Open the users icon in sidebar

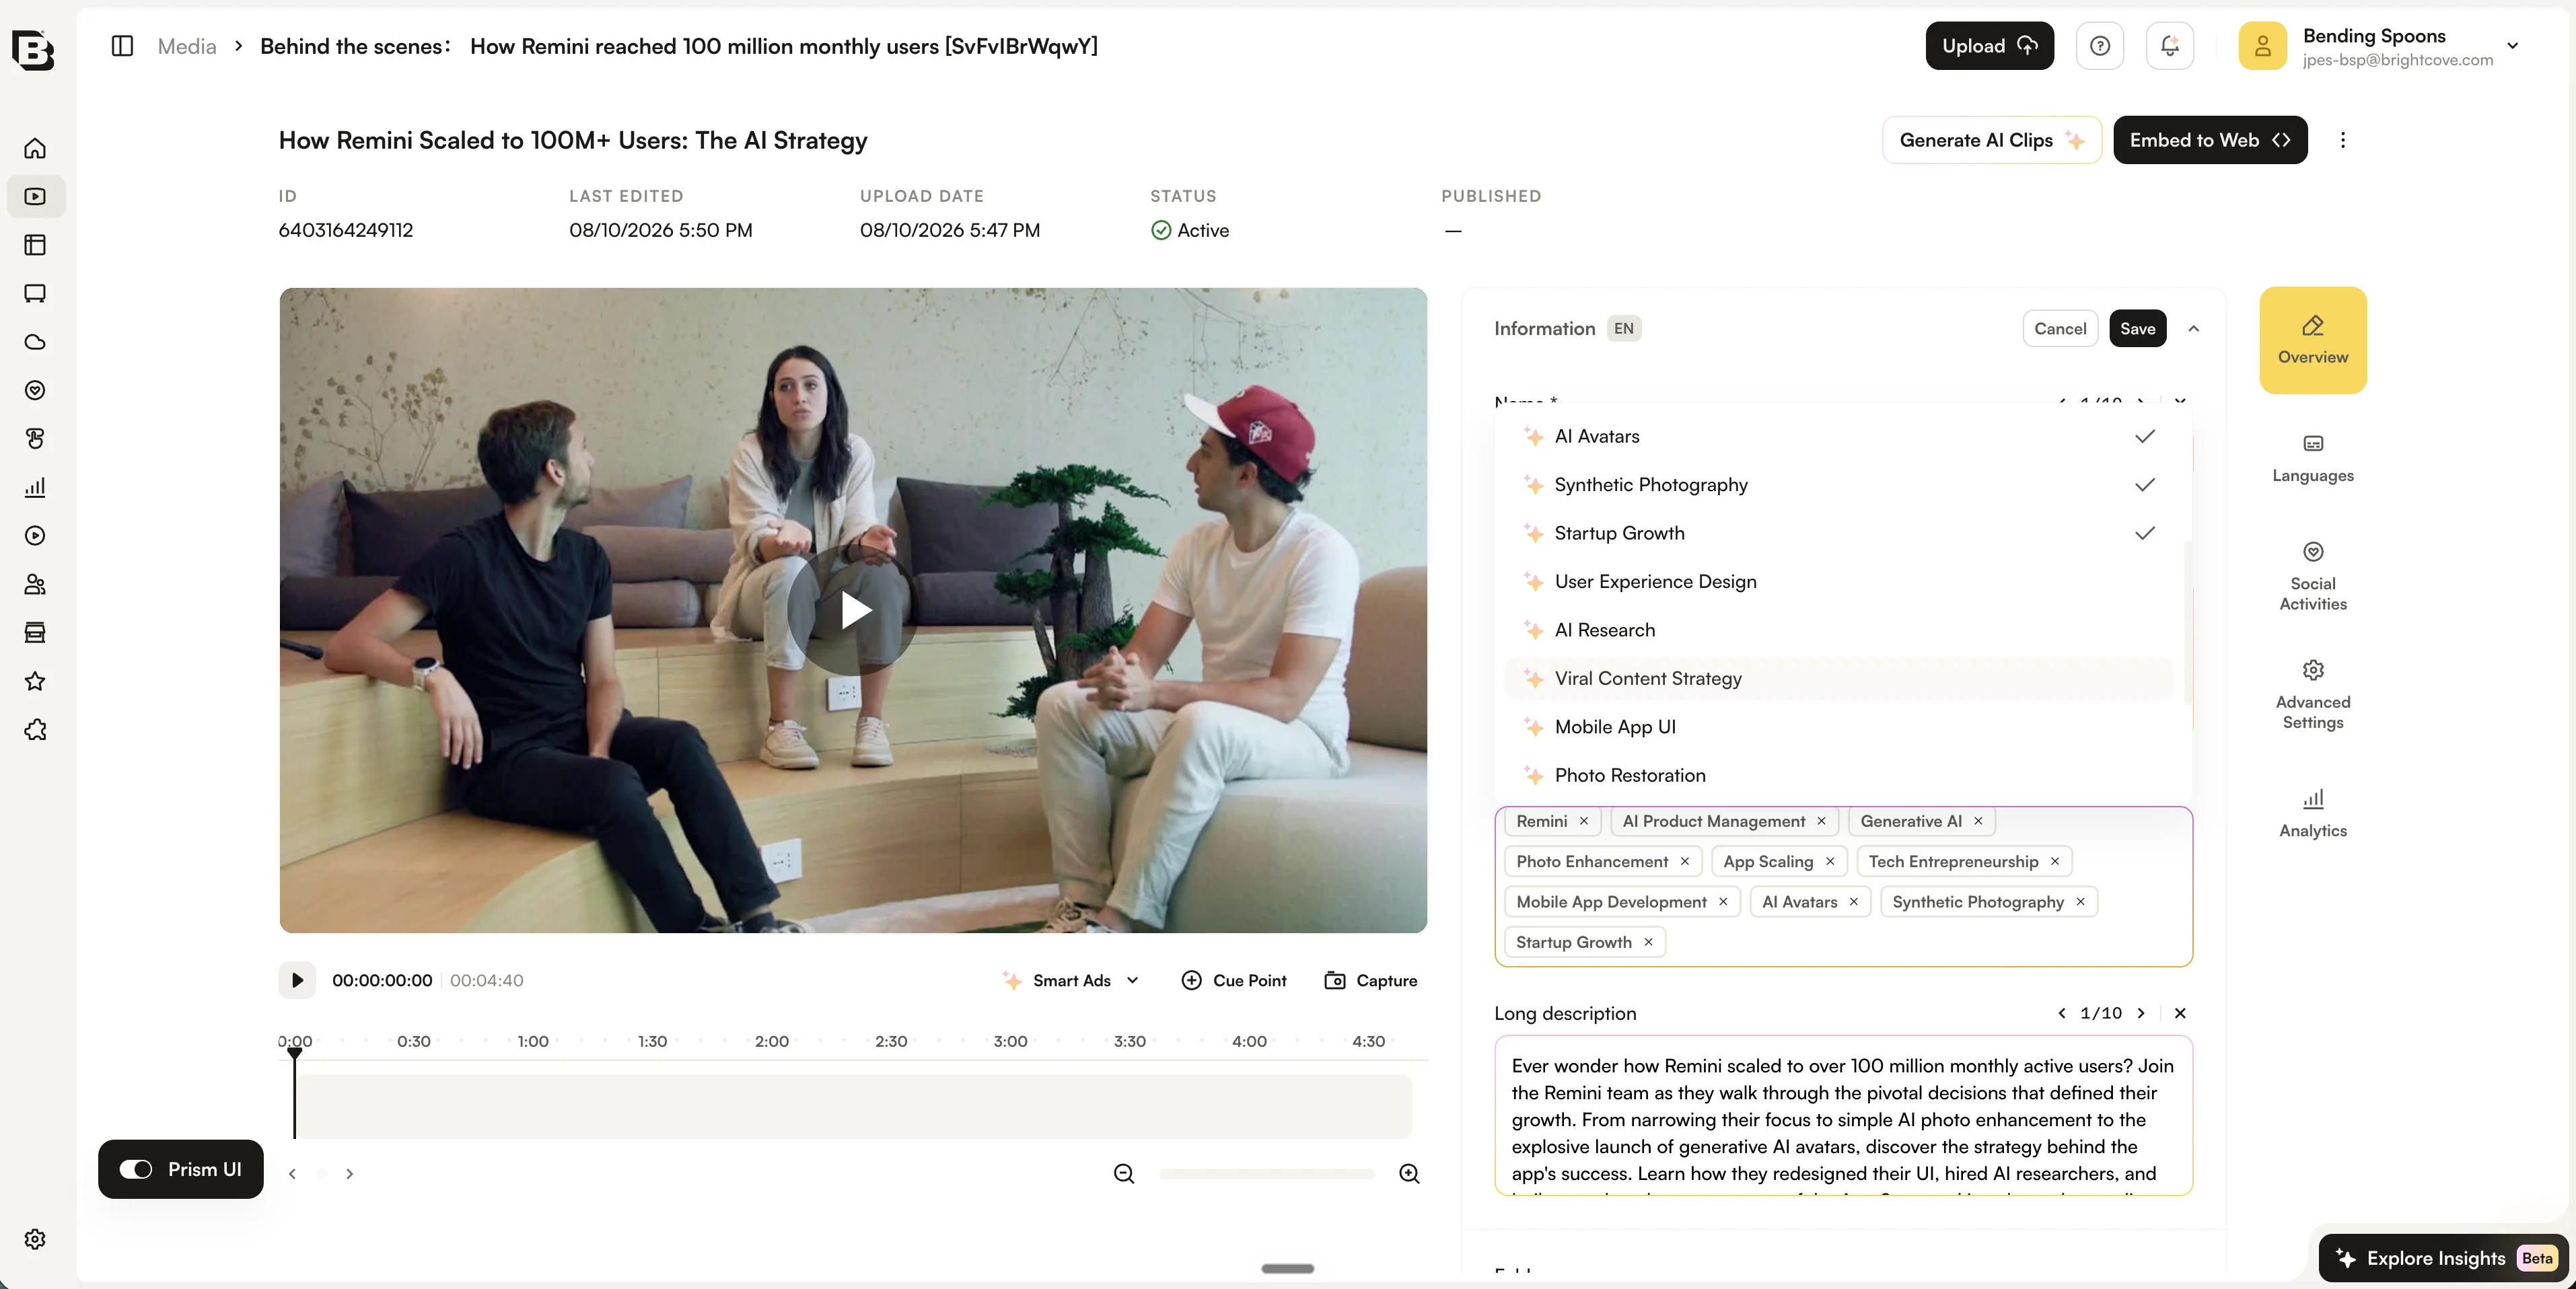point(35,584)
